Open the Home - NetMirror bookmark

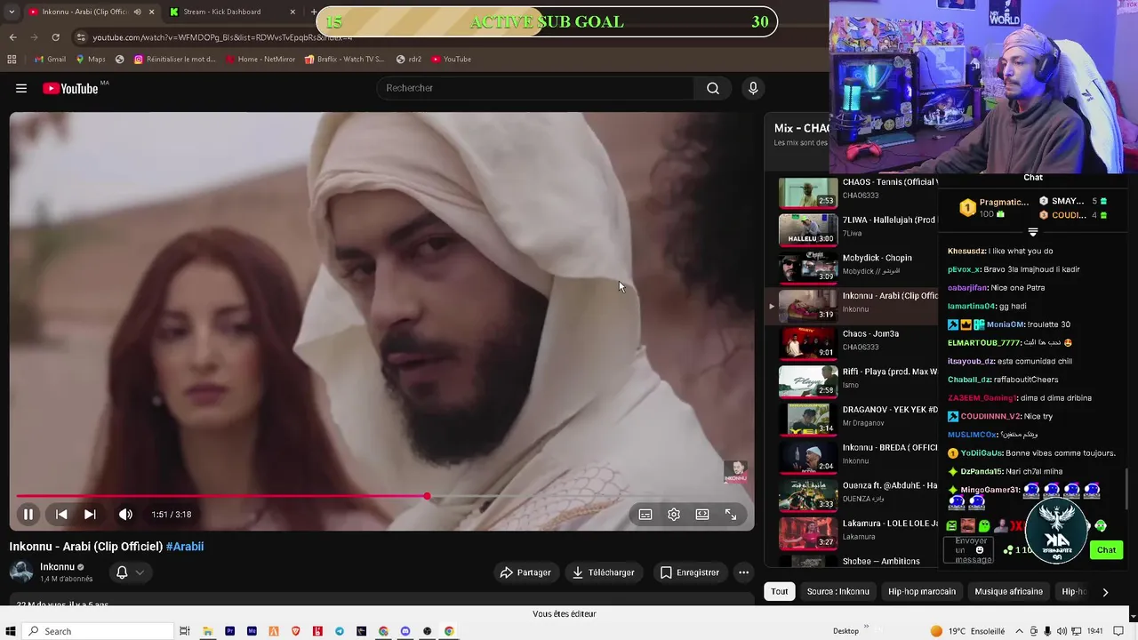(x=260, y=60)
